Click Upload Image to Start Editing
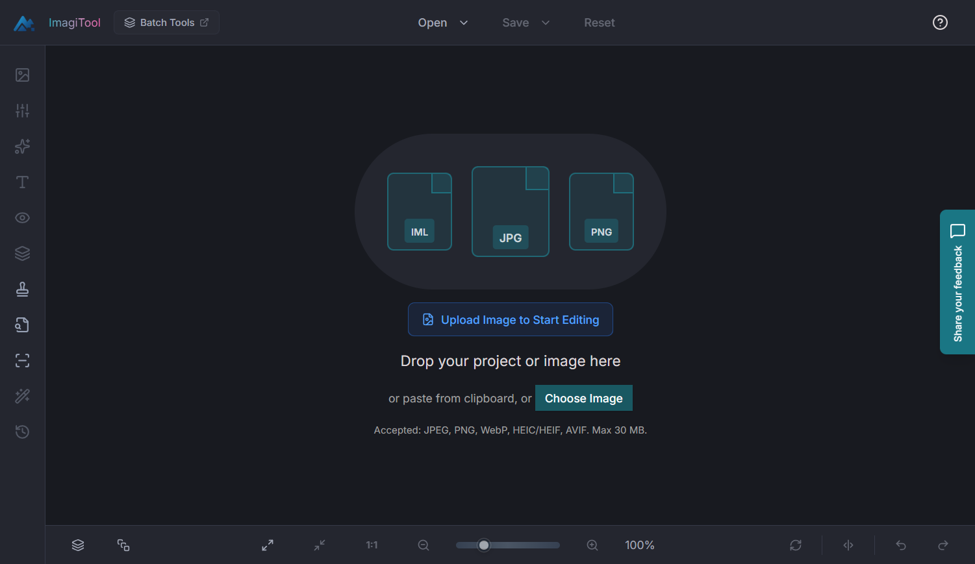This screenshot has width=975, height=564. coord(511,319)
